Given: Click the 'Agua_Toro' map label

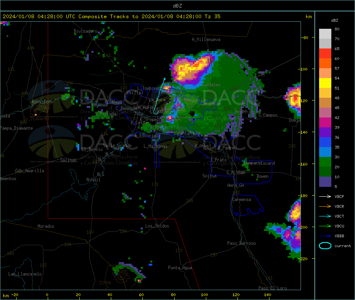Looking at the screenshot, I should [42, 102].
